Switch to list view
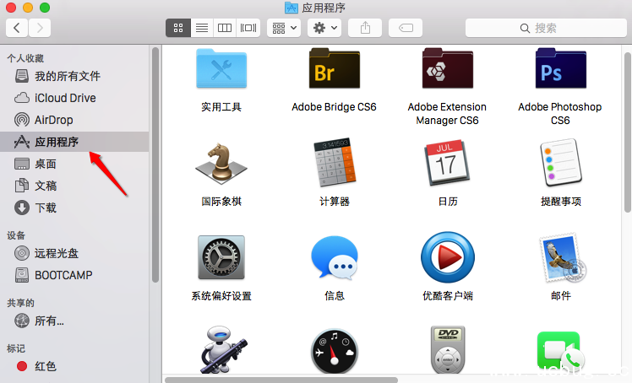Screen dimensions: 632x383 [x=202, y=28]
